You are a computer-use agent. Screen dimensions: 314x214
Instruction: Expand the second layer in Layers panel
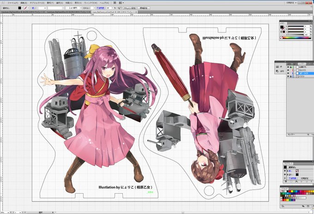pos(294,70)
